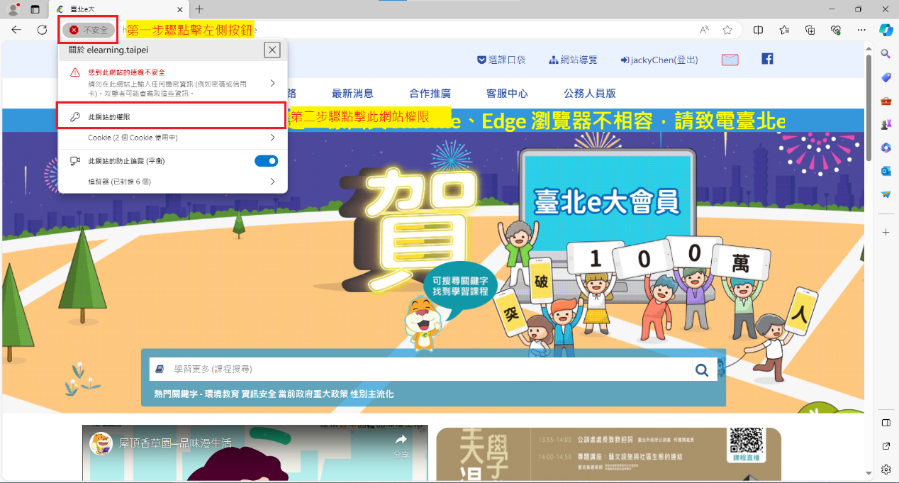Open sidebar Search icon

[886, 54]
